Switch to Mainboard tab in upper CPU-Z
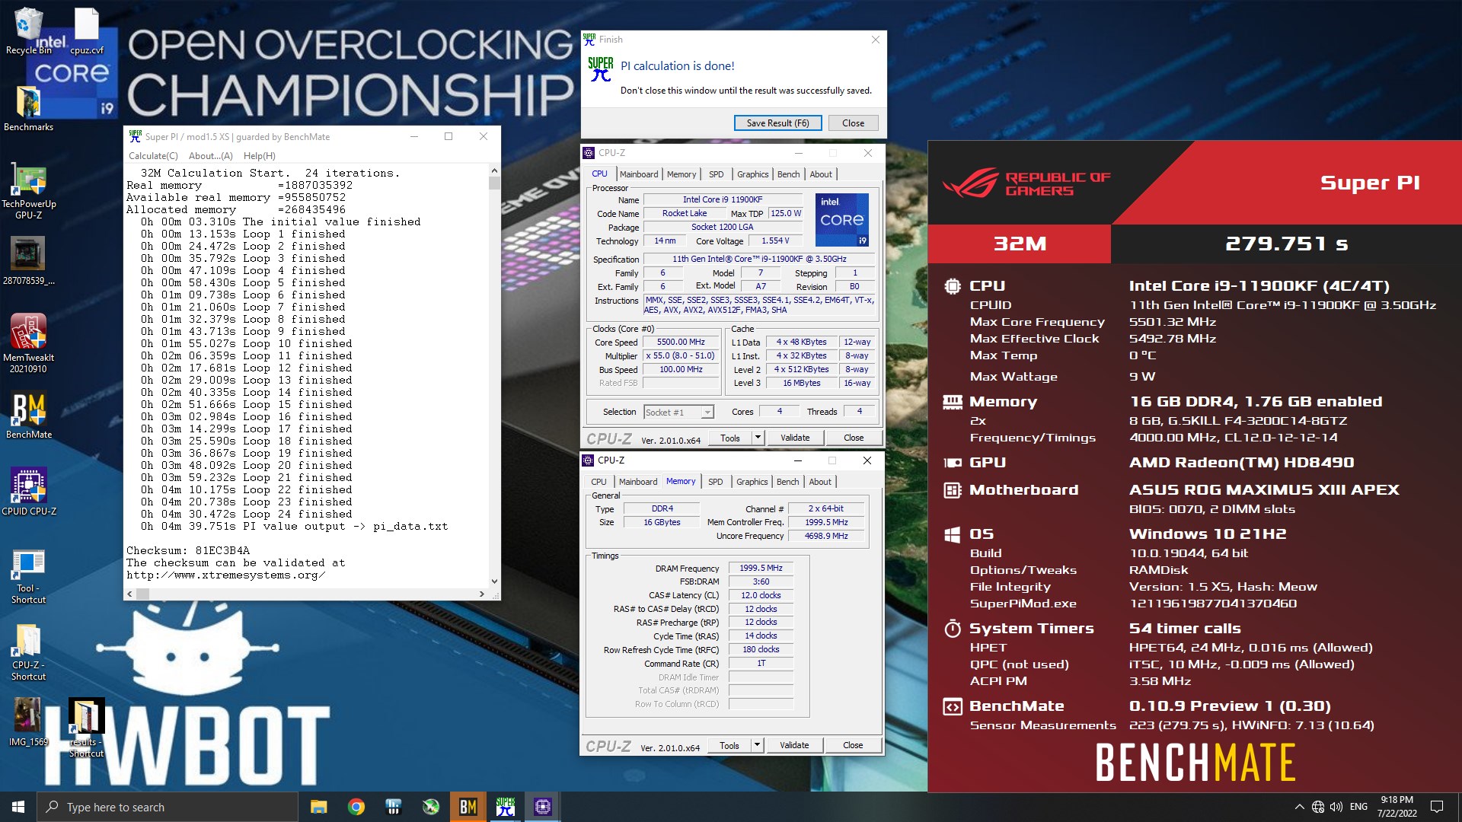The height and width of the screenshot is (822, 1462). coord(638,174)
